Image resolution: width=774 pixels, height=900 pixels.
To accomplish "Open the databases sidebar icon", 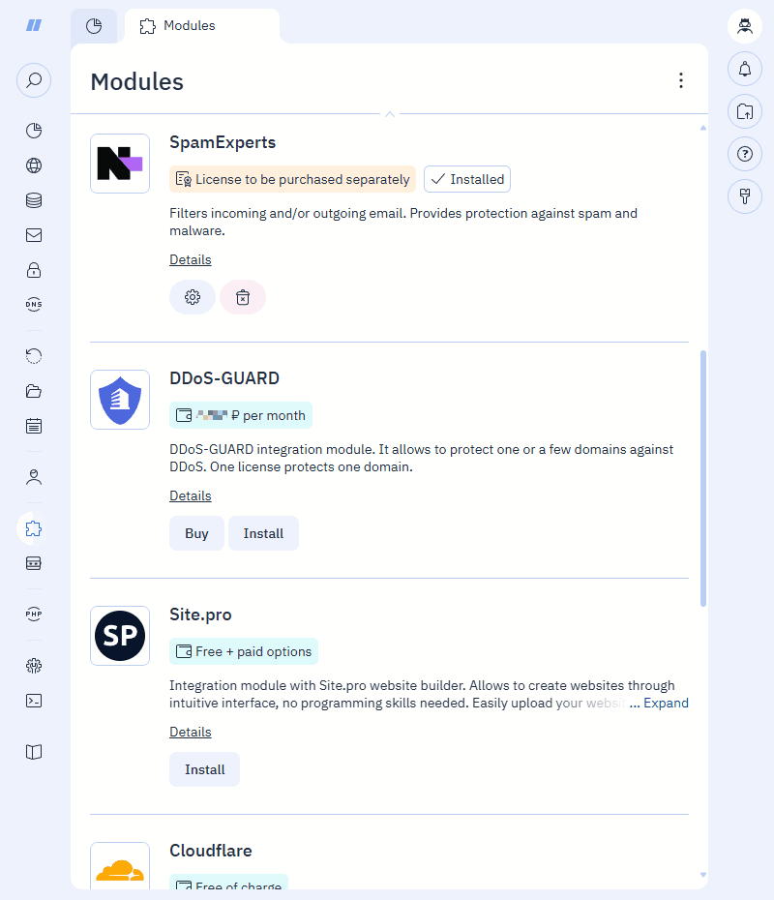I will (x=34, y=200).
